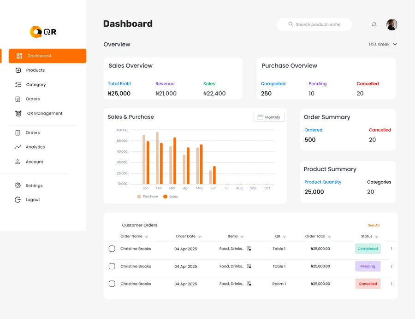The height and width of the screenshot is (319, 415).
Task: Open the Order Name column filter
Action: pyautogui.click(x=147, y=237)
